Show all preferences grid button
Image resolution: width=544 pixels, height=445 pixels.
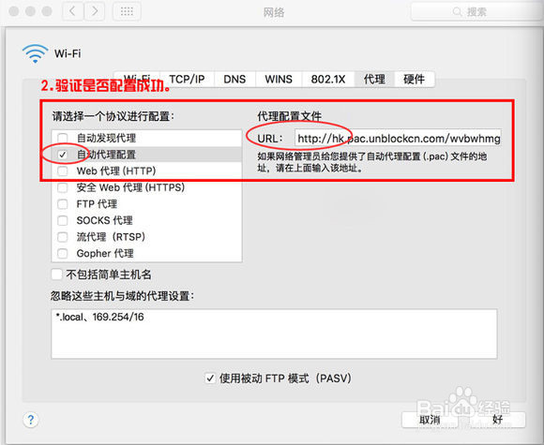[127, 11]
